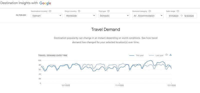This screenshot has width=200, height=93.
Task: Open help icon beside Date range
Action: click(178, 11)
